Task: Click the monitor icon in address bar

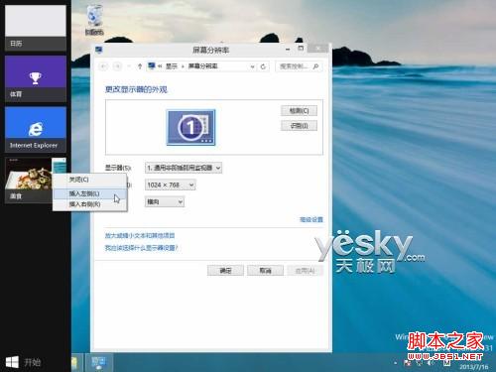Action: tap(152, 66)
